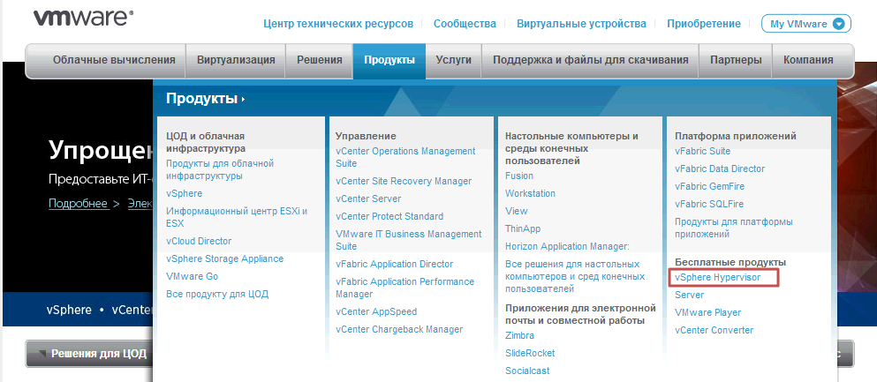Select the Продукты menu tab
The width and height of the screenshot is (877, 382).
click(x=389, y=60)
